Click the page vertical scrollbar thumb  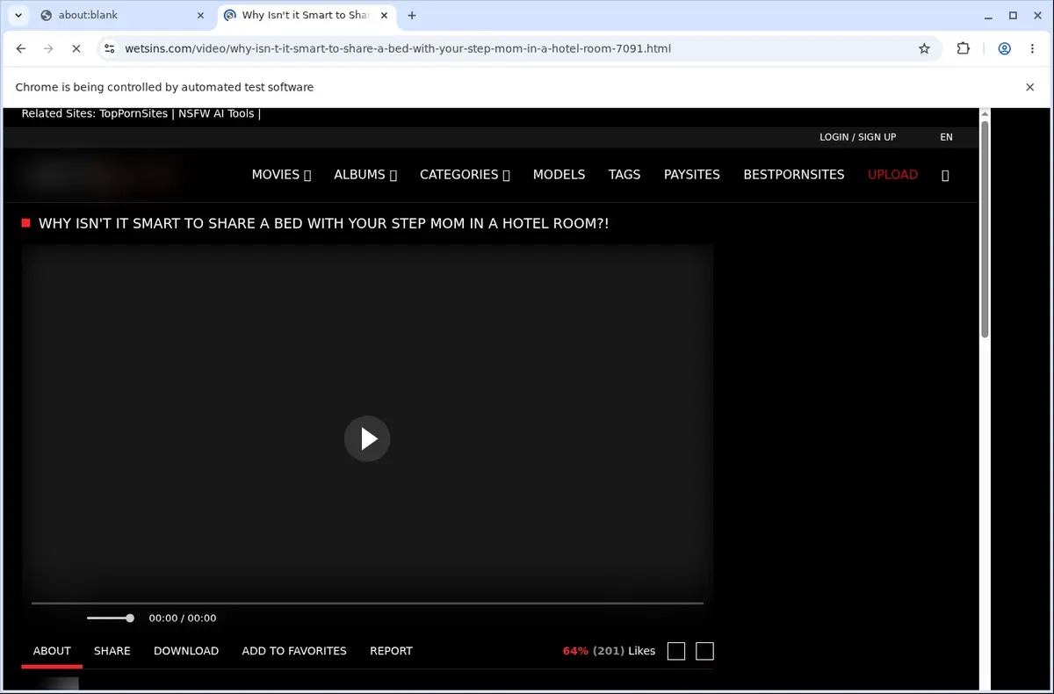(x=985, y=228)
